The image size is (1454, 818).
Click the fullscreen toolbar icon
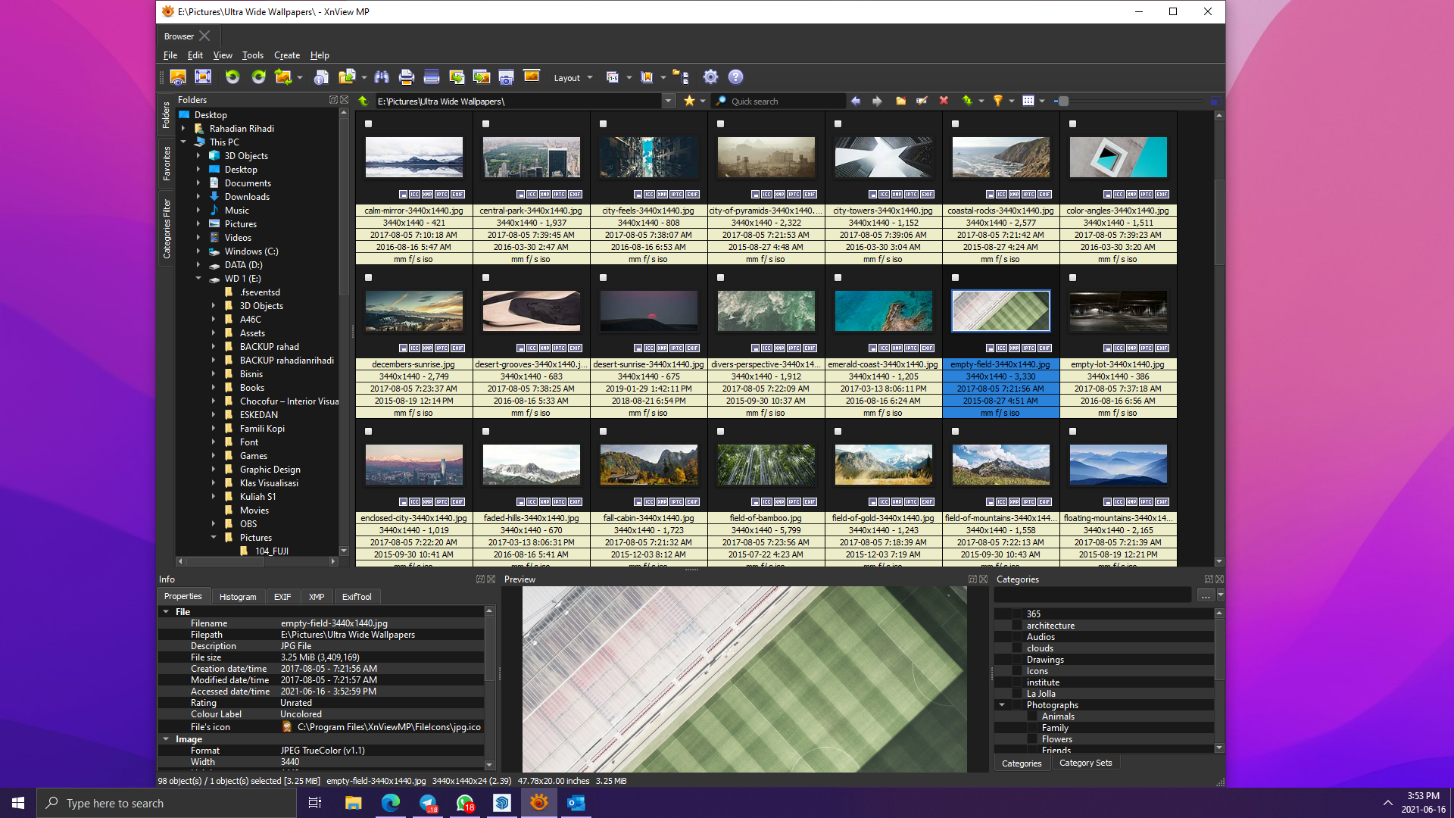click(x=203, y=77)
